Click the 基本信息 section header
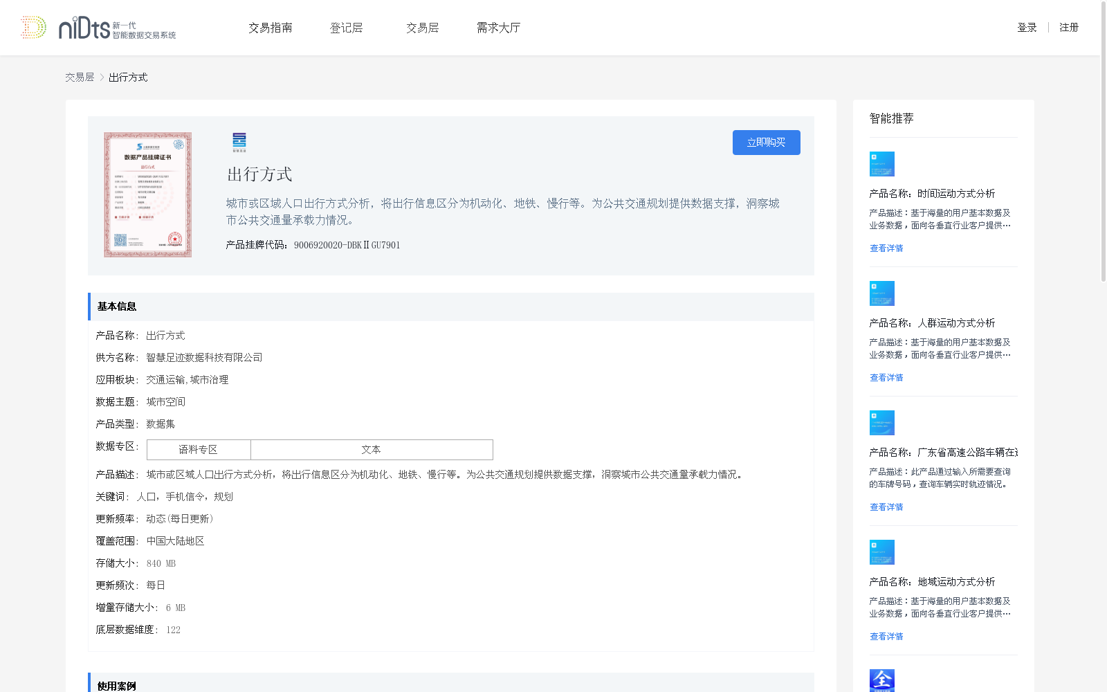The image size is (1107, 692). click(x=451, y=307)
